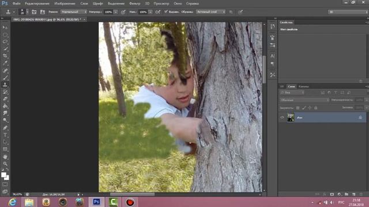Switch to the Каналы tab
This screenshot has width=369, height=207.
point(304,86)
